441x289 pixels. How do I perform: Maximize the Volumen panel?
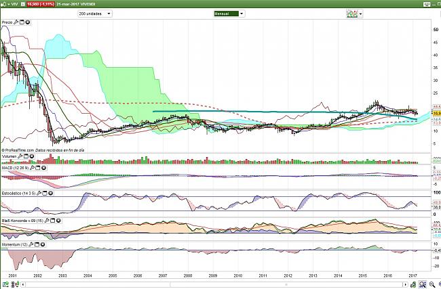click(x=26, y=156)
